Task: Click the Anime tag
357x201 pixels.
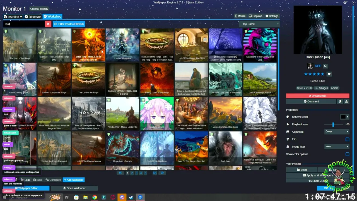Action: coord(334,88)
